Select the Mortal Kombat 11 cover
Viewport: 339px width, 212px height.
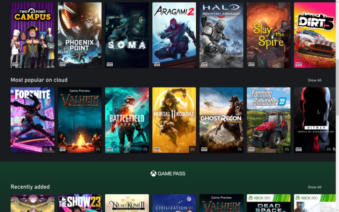tap(174, 120)
